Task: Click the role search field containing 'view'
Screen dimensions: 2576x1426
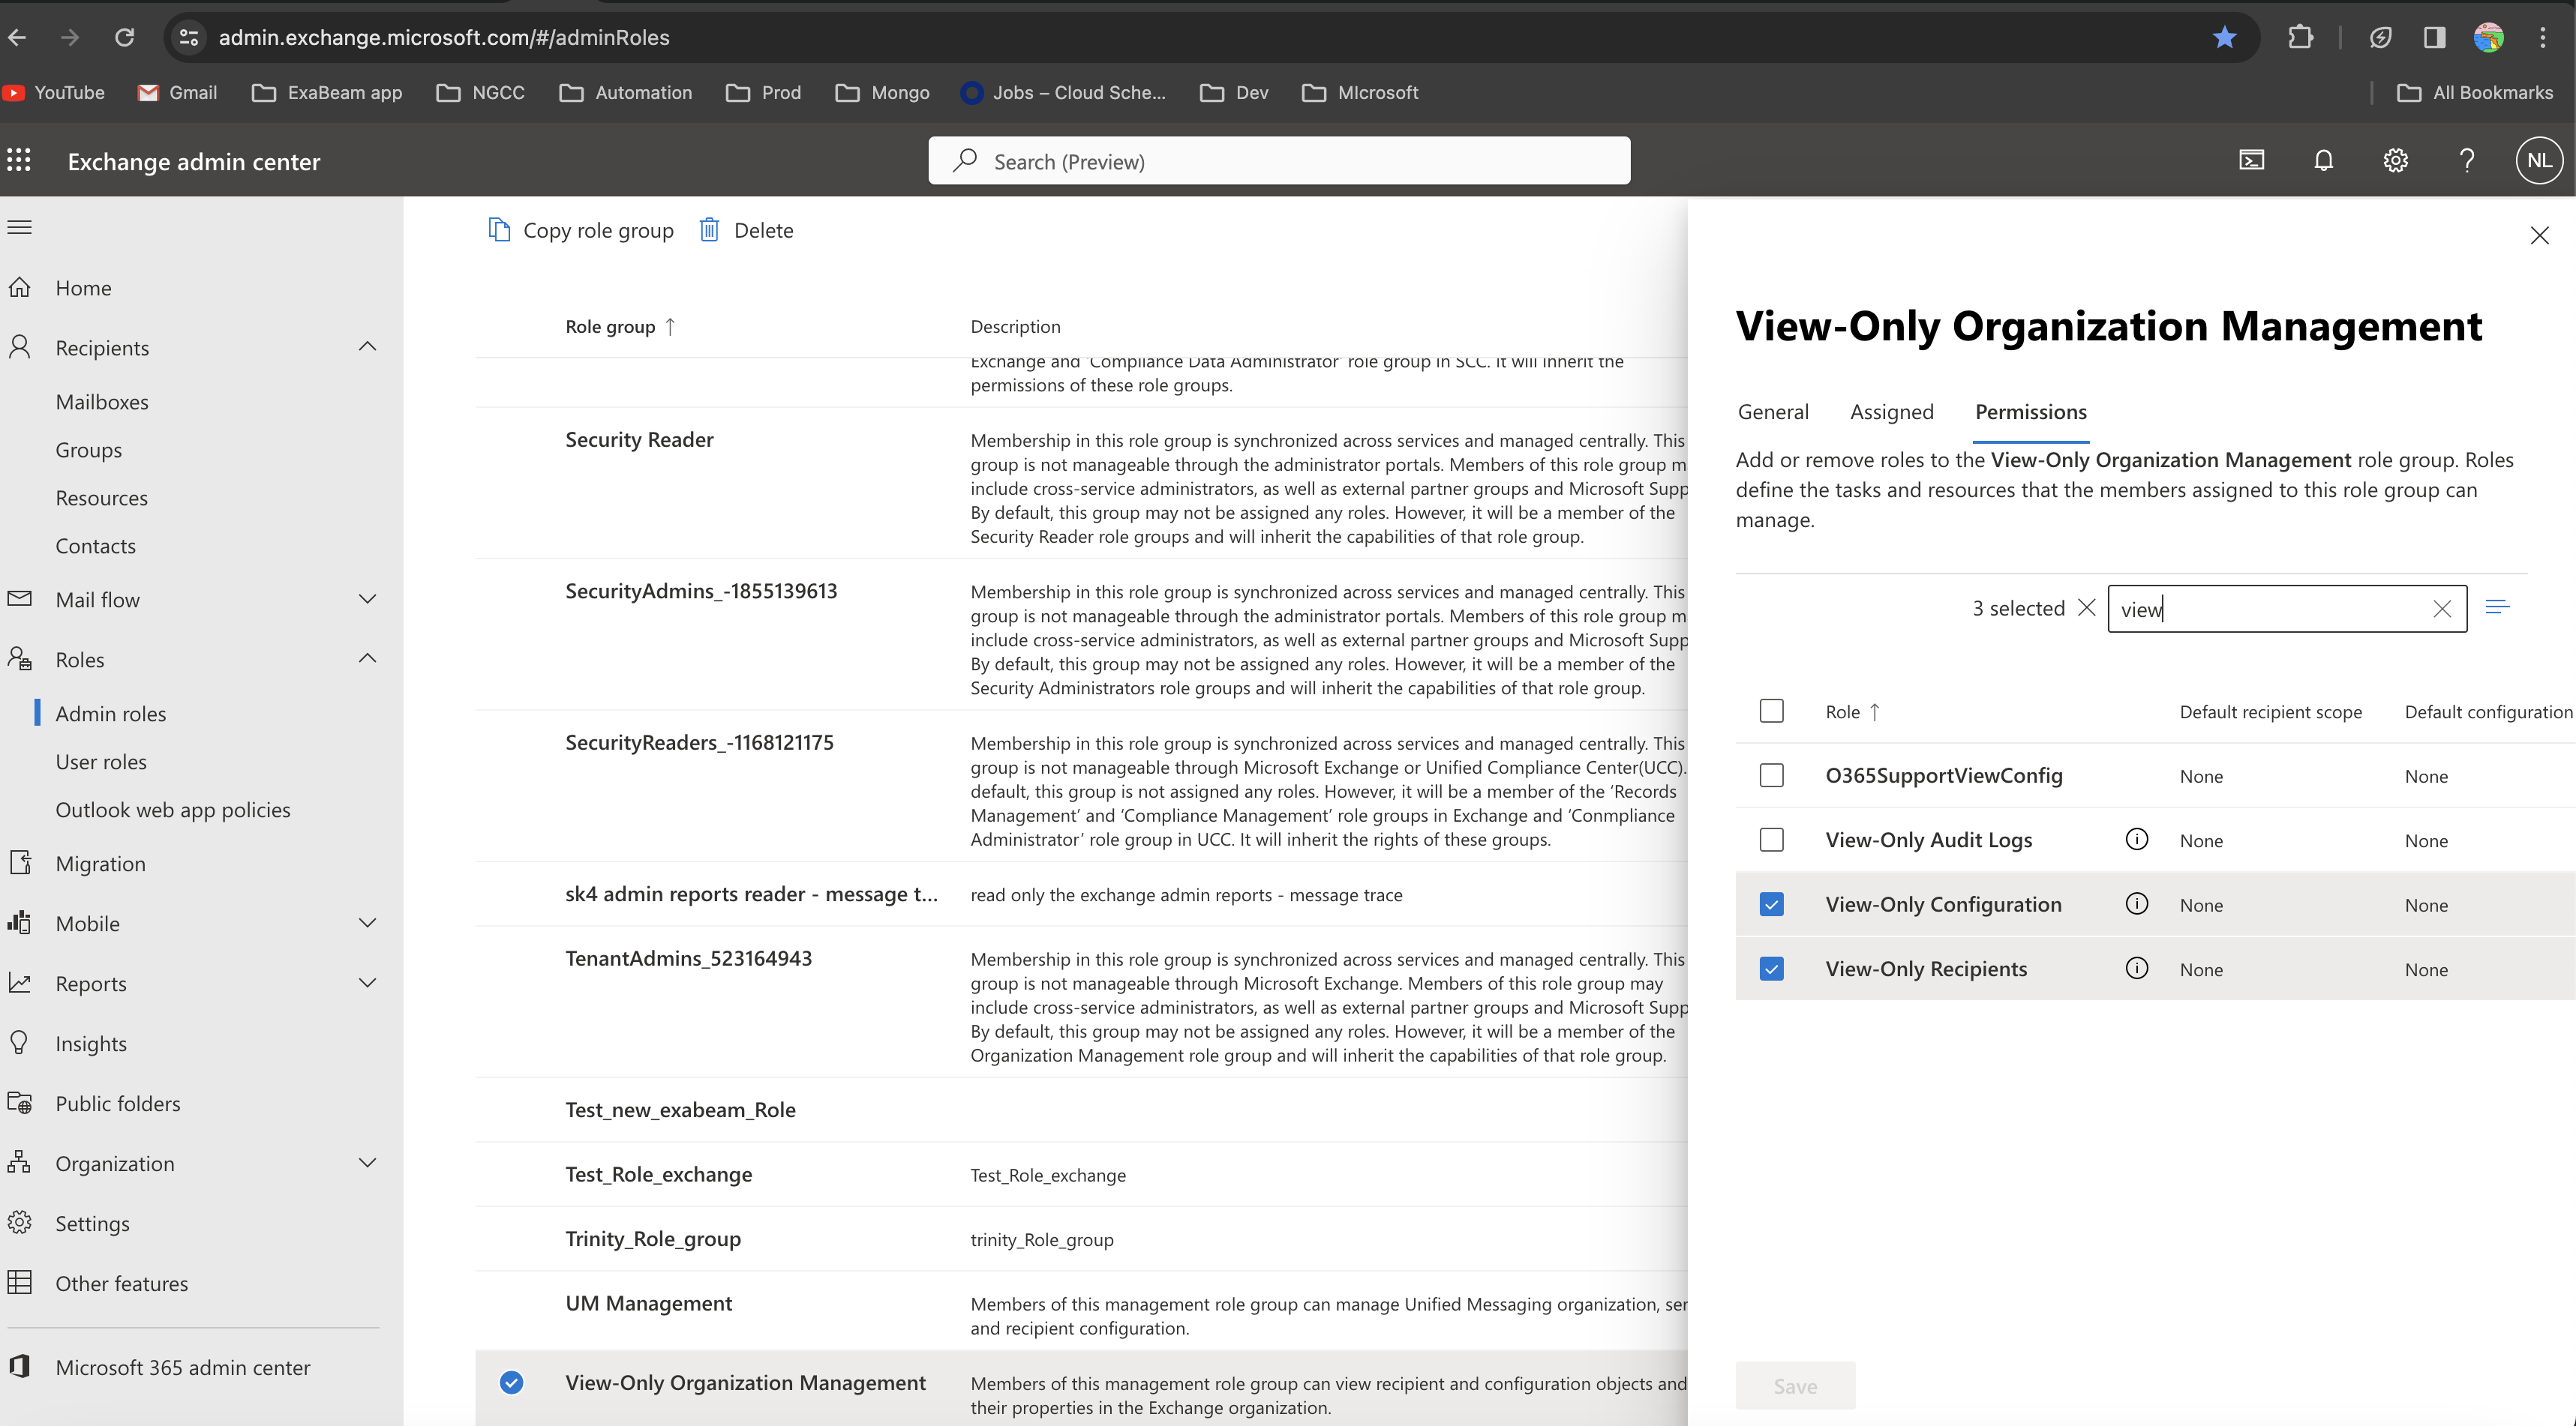Action: (2270, 609)
